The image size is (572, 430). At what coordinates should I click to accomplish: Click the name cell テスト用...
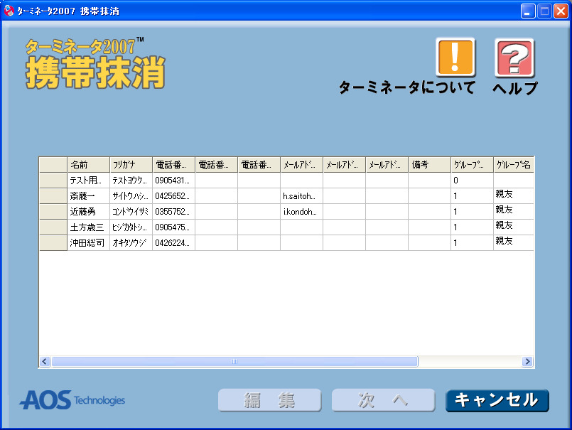88,181
